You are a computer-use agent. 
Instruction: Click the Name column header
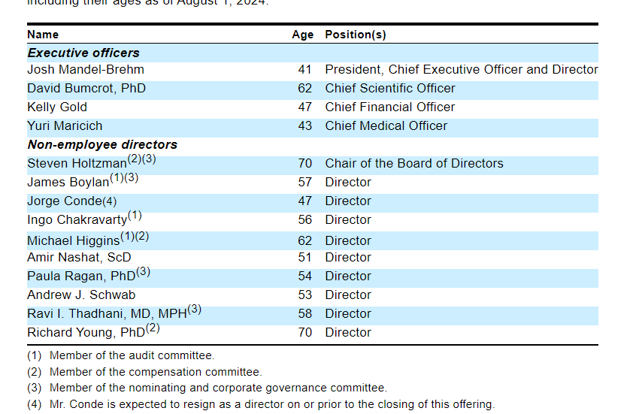[x=43, y=35]
